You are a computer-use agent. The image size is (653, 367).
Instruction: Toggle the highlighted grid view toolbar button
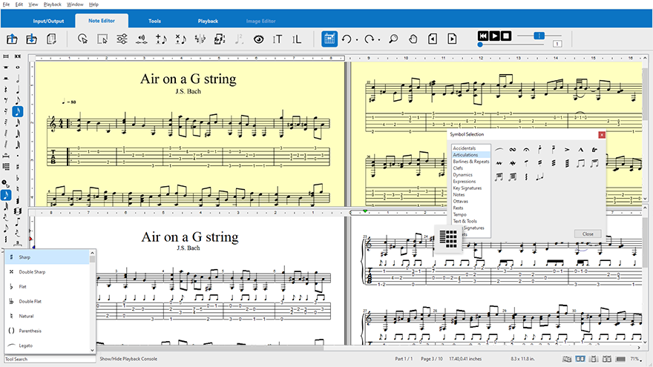pos(329,39)
